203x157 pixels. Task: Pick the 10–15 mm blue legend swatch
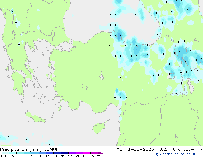42,153
